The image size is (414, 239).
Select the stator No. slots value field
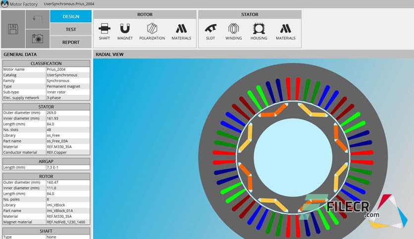point(67,129)
